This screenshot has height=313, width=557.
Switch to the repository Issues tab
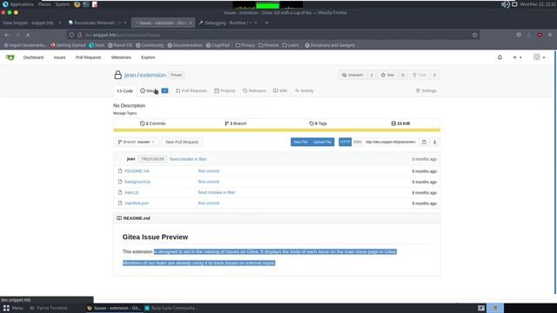point(154,90)
